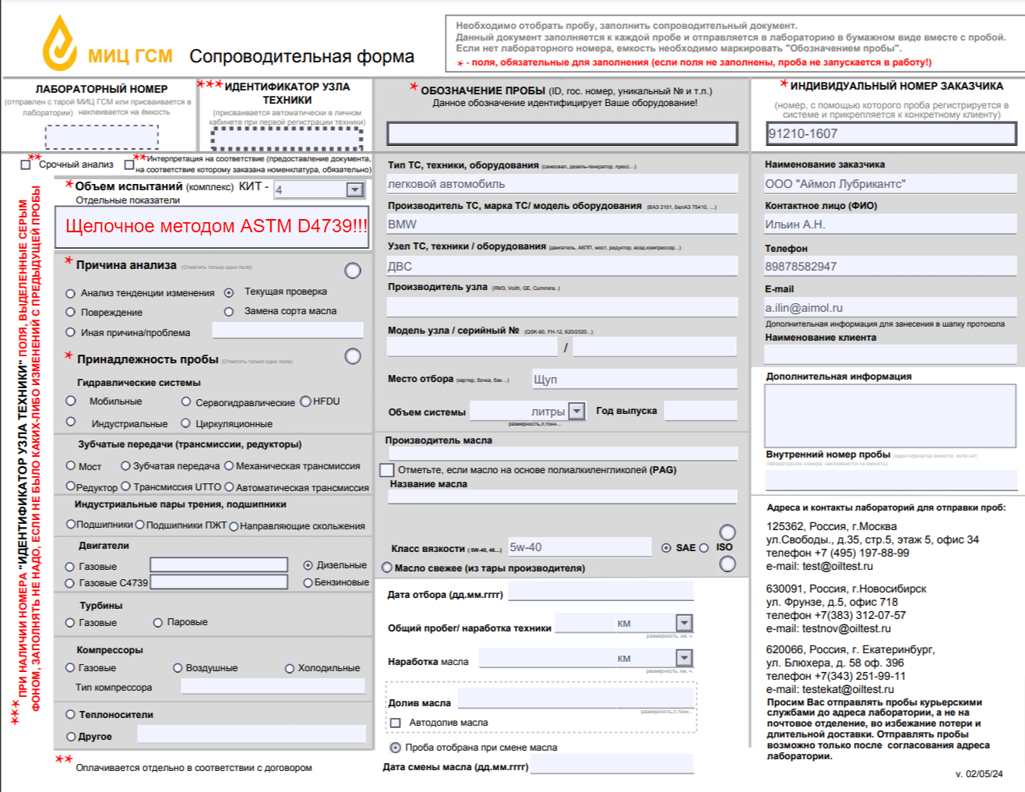
Task: Click the МИЦ ГСМ flame logo
Action: point(60,43)
